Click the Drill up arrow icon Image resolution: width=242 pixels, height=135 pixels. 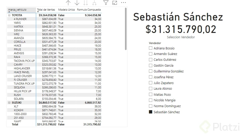(x=68, y=3)
